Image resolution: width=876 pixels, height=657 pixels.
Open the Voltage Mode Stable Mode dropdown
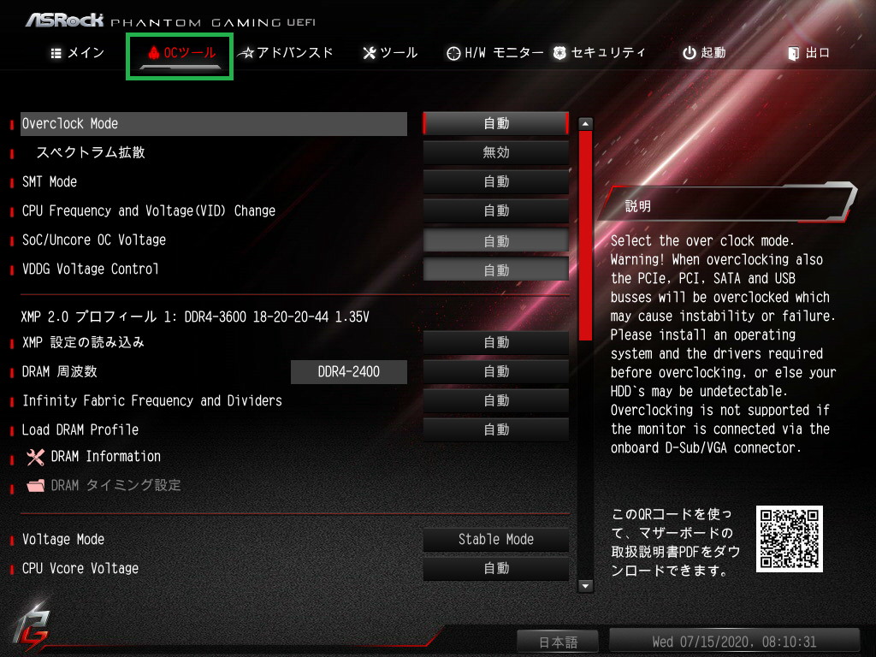(495, 539)
